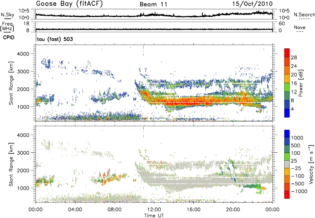The height and width of the screenshot is (218, 315).
Task: Click the '4000' tick on power panel range axis
Action: pyautogui.click(x=23, y=54)
